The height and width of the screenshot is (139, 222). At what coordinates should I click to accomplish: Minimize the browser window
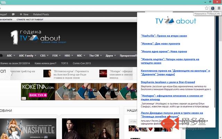(x=205, y=2)
